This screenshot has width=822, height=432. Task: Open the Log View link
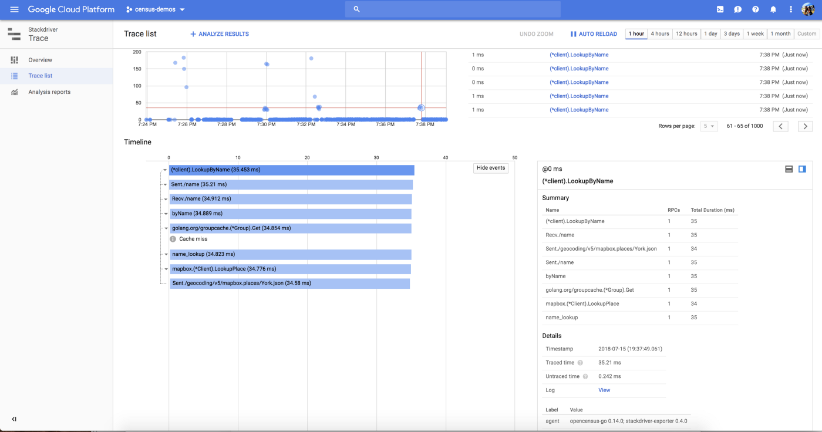604,390
